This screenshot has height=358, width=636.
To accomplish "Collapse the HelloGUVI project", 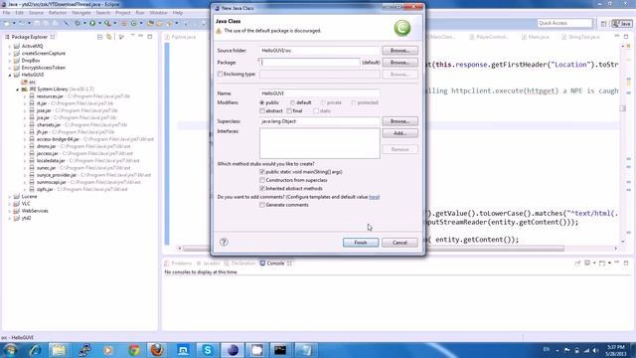I will coord(10,76).
